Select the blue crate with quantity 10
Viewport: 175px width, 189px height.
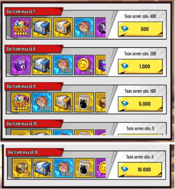click(42, 27)
